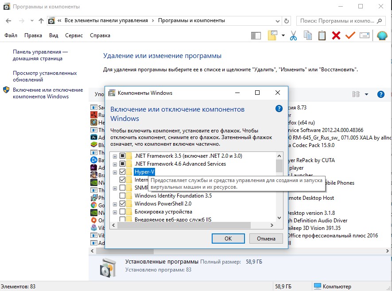The image size is (392, 291).
Task: Enable the SNMP checkbox
Action: (x=122, y=187)
